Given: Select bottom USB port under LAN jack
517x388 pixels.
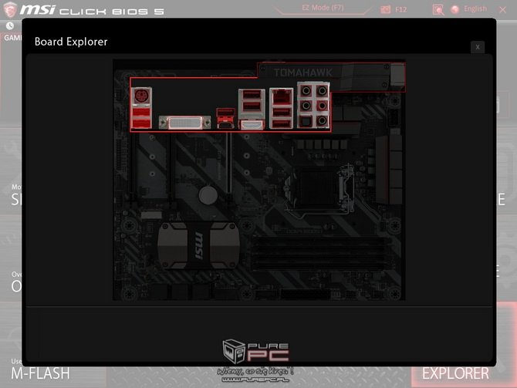Looking at the screenshot, I should [x=281, y=124].
